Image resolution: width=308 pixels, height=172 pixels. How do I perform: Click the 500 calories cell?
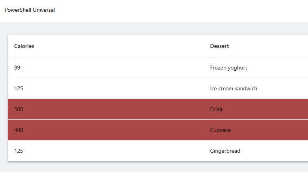pyautogui.click(x=19, y=109)
